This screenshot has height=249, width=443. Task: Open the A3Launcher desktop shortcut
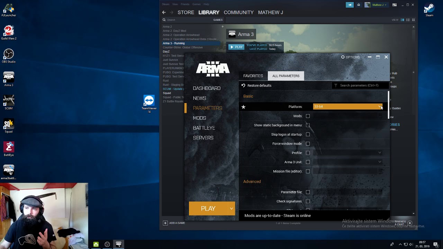9,10
